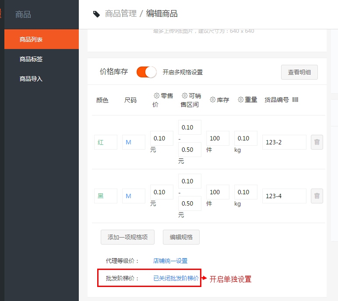
Task: Click the gear icon next to 重量
Action: [x=240, y=100]
